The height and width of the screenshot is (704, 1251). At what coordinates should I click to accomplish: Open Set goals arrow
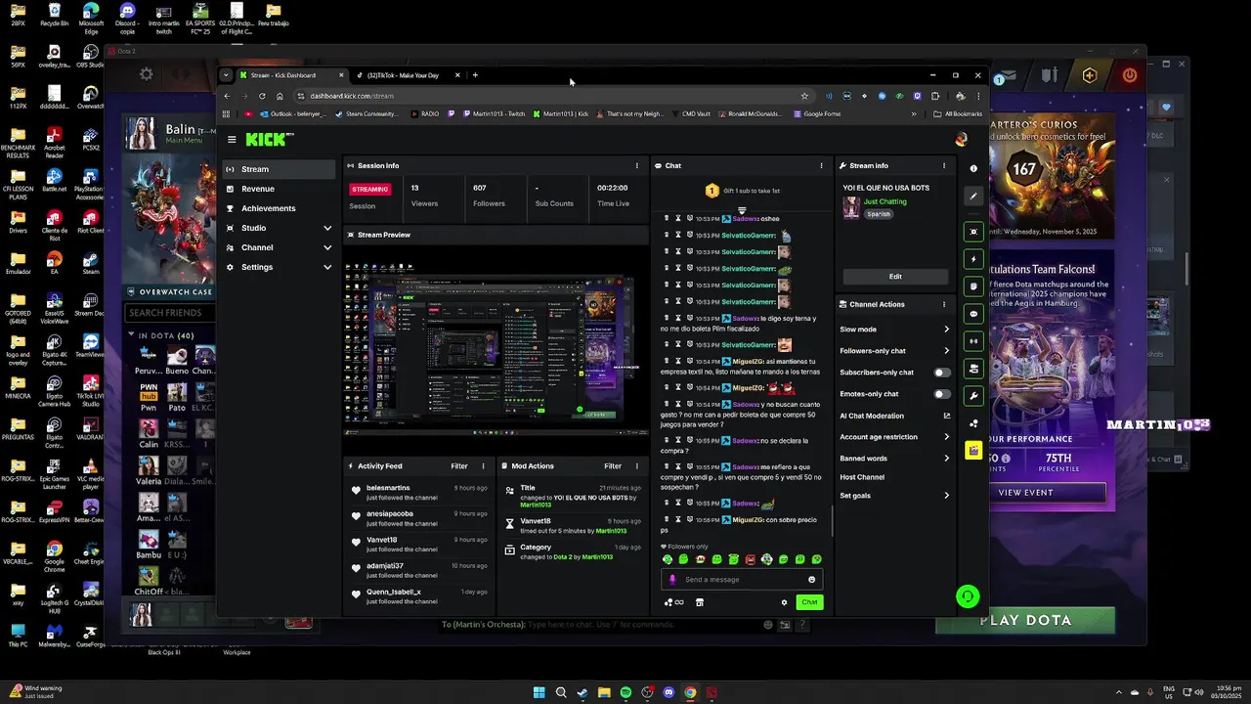click(946, 496)
